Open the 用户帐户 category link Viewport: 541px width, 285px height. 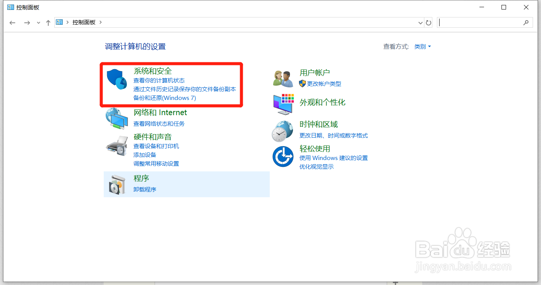(x=315, y=73)
